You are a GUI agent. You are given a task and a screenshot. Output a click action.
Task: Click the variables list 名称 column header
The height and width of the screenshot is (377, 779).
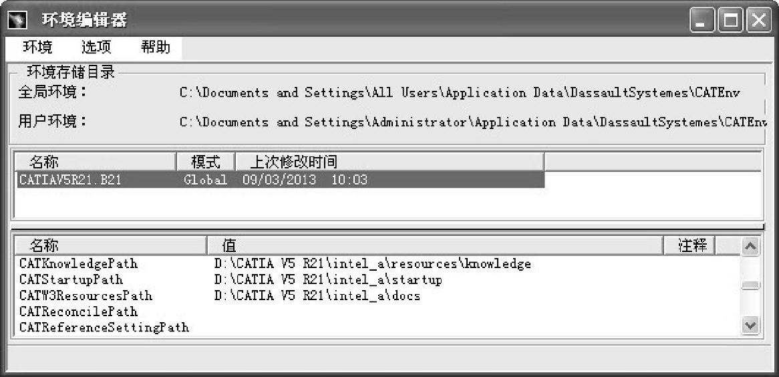[x=110, y=245]
